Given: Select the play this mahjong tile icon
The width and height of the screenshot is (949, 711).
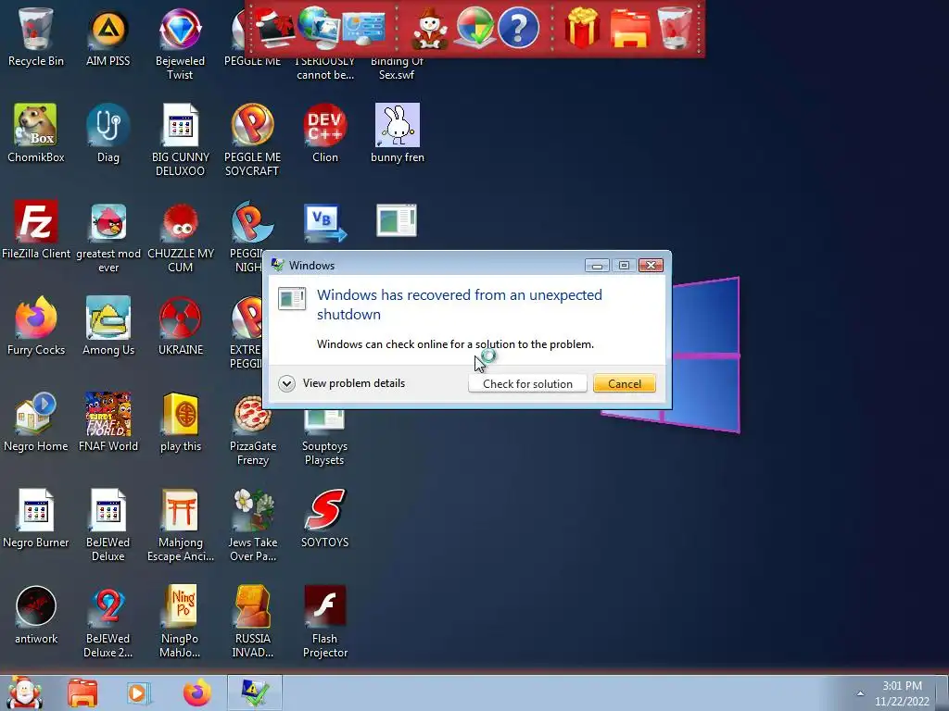Looking at the screenshot, I should [181, 422].
